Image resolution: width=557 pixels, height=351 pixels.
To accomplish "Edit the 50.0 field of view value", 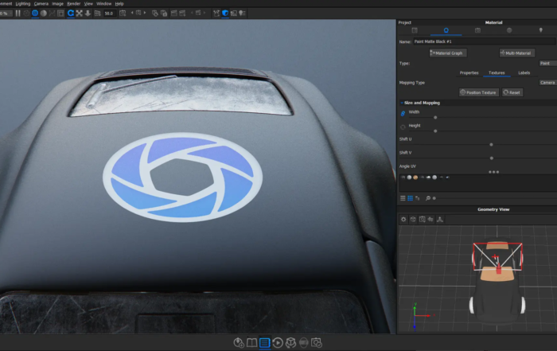I will coord(110,14).
